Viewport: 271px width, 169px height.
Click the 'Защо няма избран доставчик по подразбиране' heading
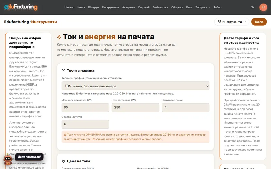coord(25,42)
